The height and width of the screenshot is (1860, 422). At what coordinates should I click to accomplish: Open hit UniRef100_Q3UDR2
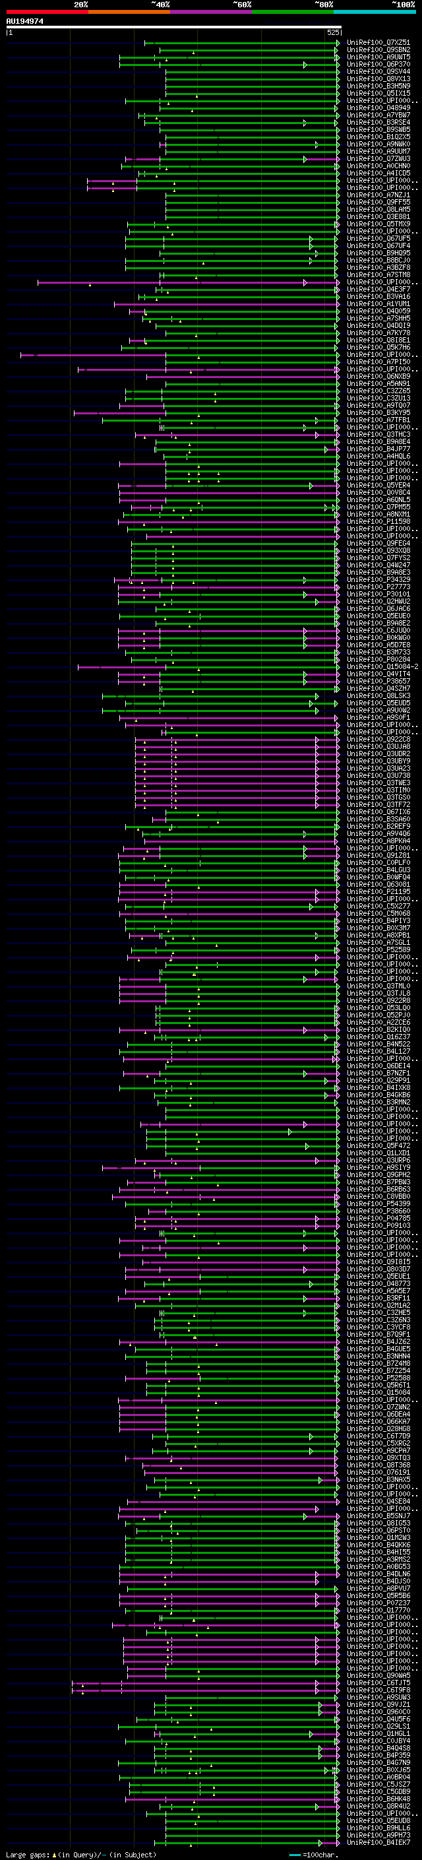coord(378,754)
